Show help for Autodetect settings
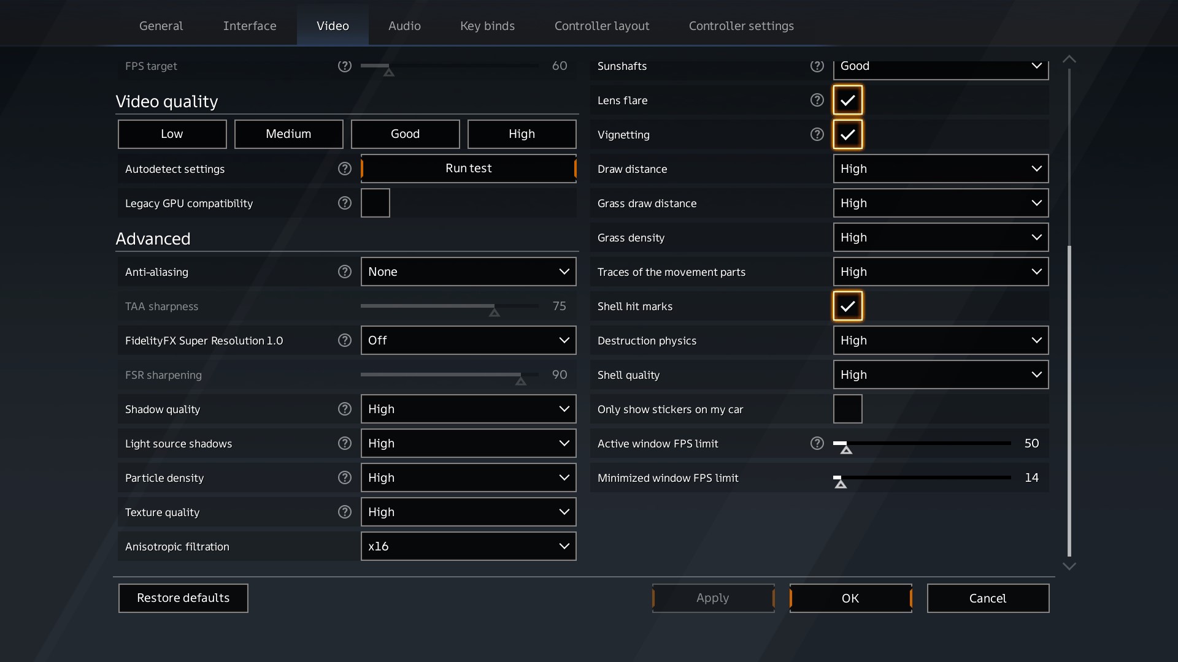The height and width of the screenshot is (662, 1178). click(345, 169)
